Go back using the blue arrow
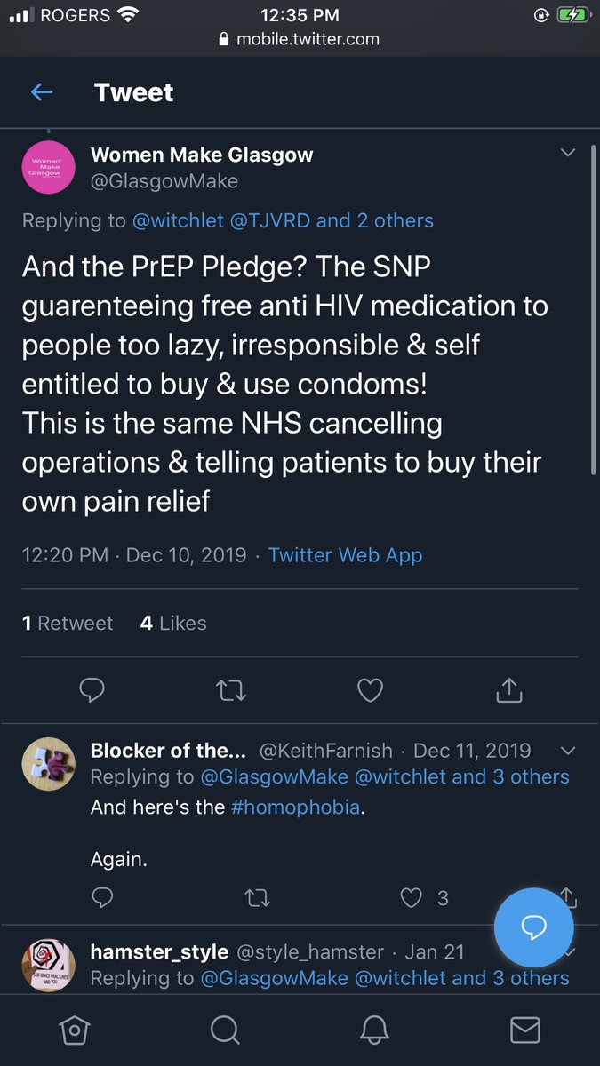 coord(41,91)
